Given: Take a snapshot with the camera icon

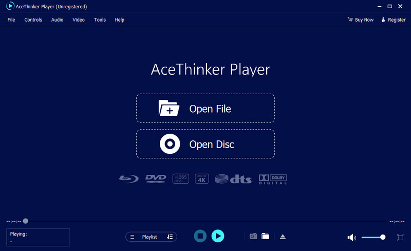Looking at the screenshot, I should pyautogui.click(x=253, y=236).
